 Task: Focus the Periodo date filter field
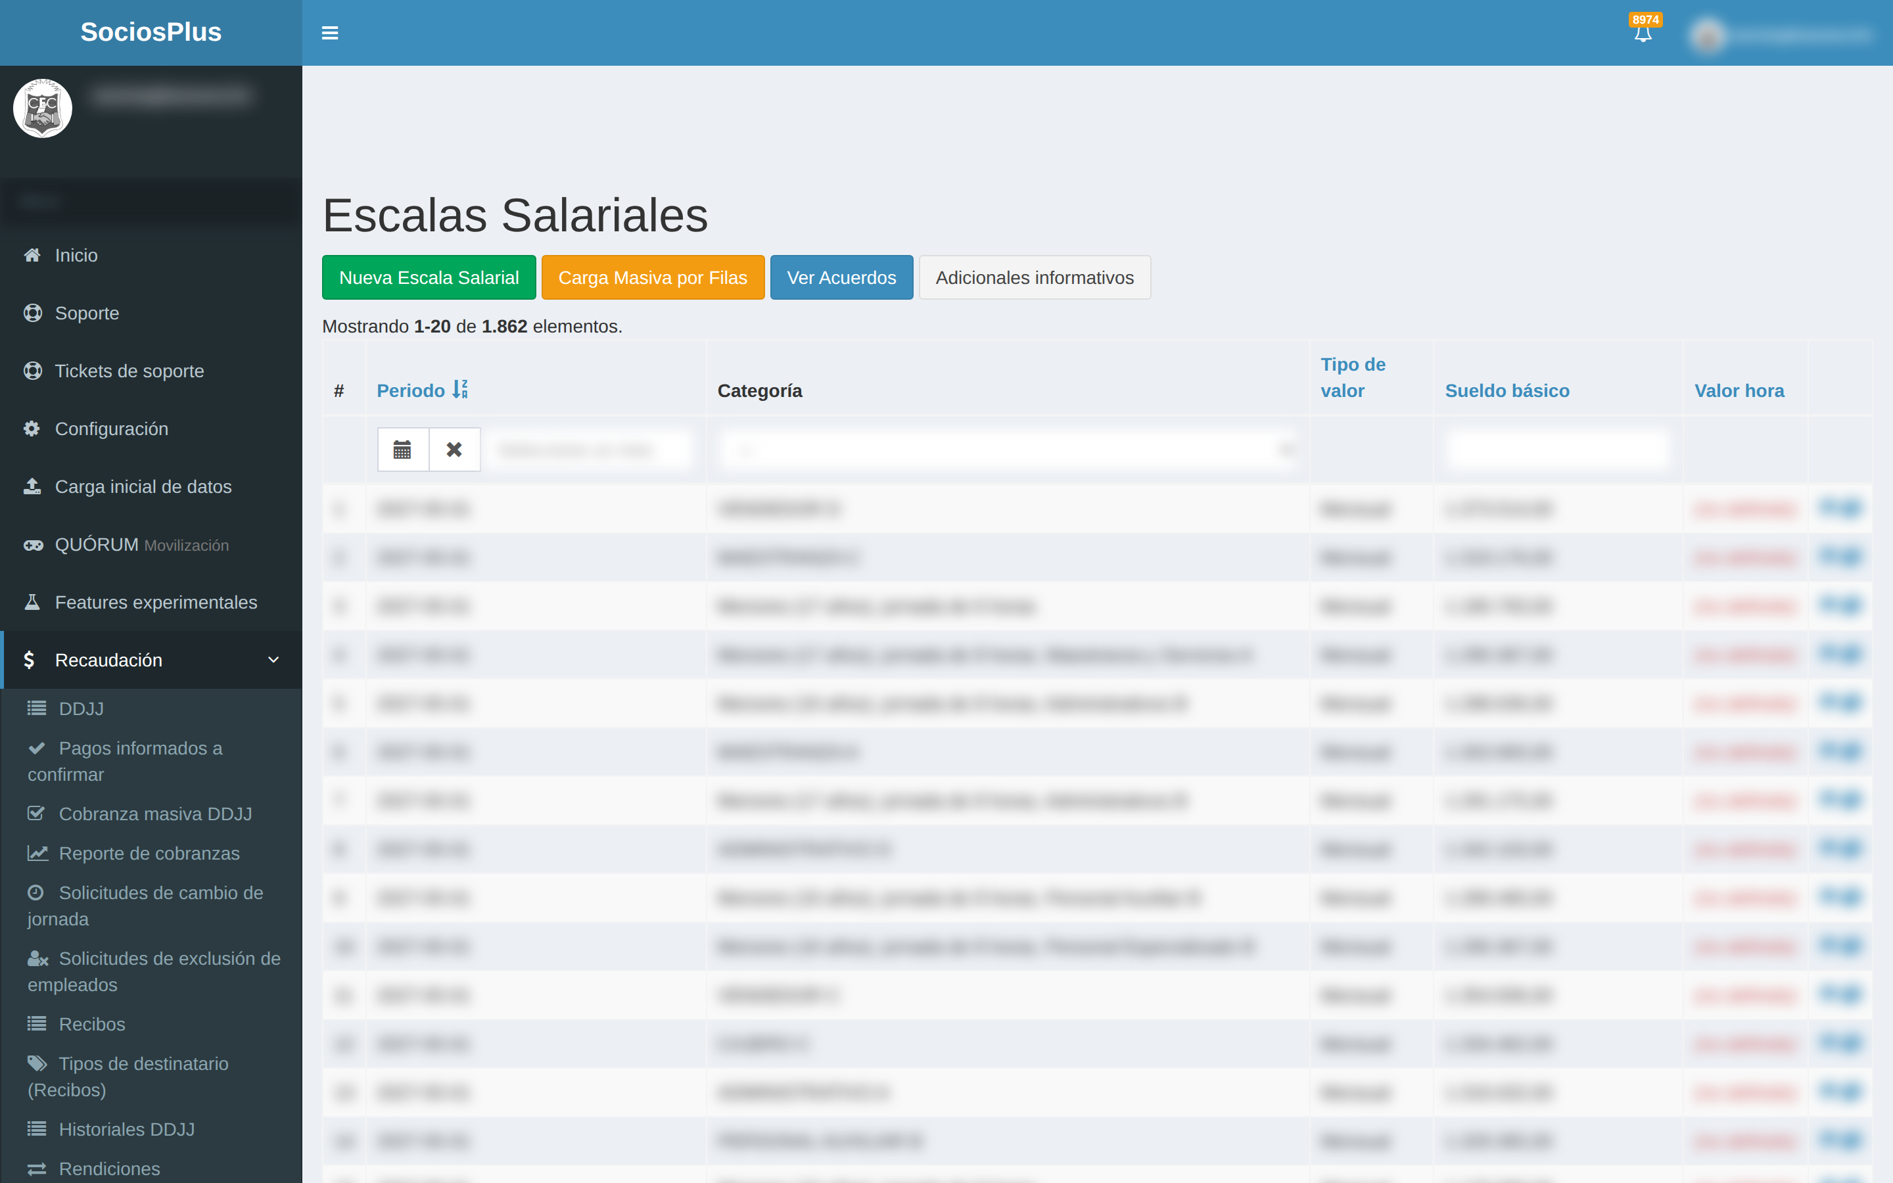(x=589, y=450)
